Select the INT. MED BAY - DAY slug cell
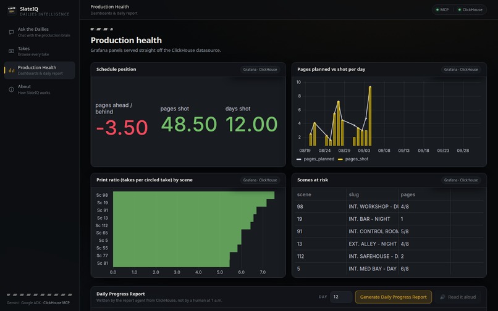The image size is (498, 311). pos(373,269)
